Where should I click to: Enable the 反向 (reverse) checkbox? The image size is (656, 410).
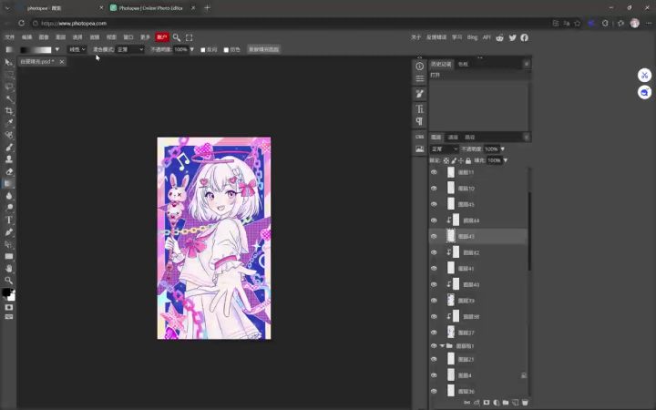pos(203,50)
